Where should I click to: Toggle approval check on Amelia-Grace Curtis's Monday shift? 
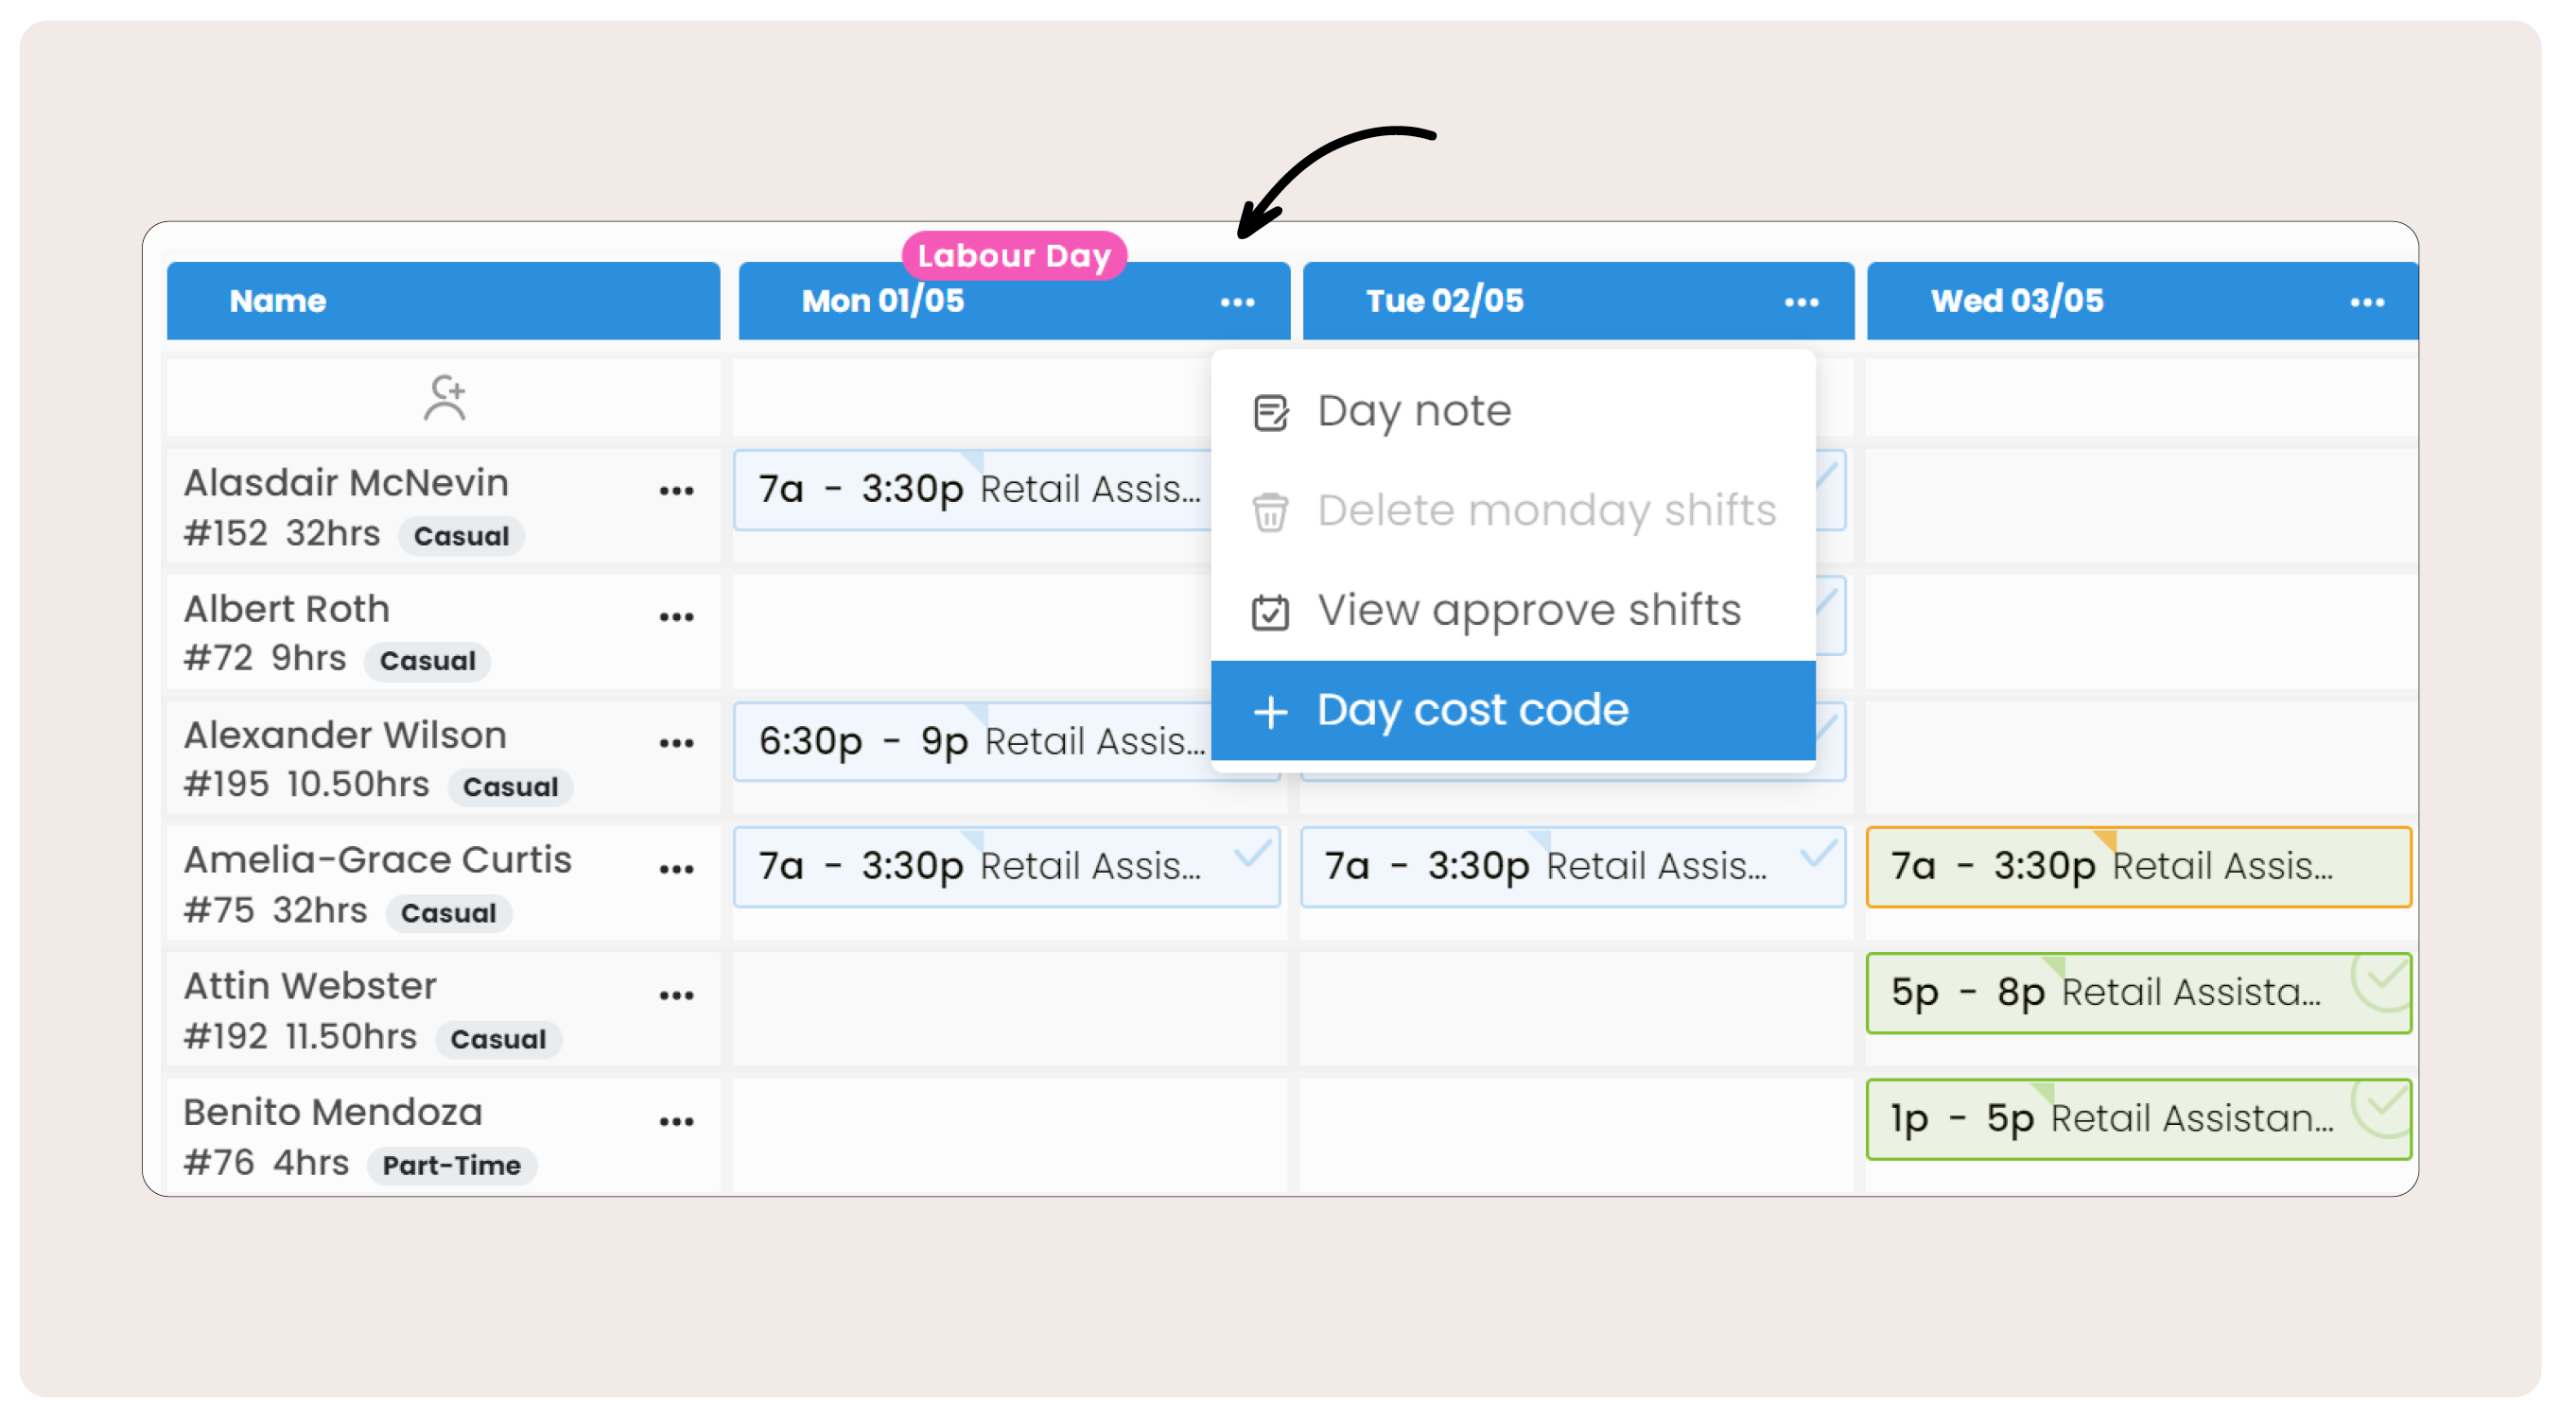tap(1252, 854)
